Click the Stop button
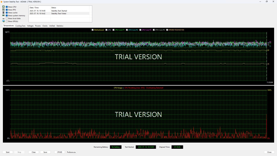Image resolution: width=277 pixels, height=156 pixels. point(19,152)
